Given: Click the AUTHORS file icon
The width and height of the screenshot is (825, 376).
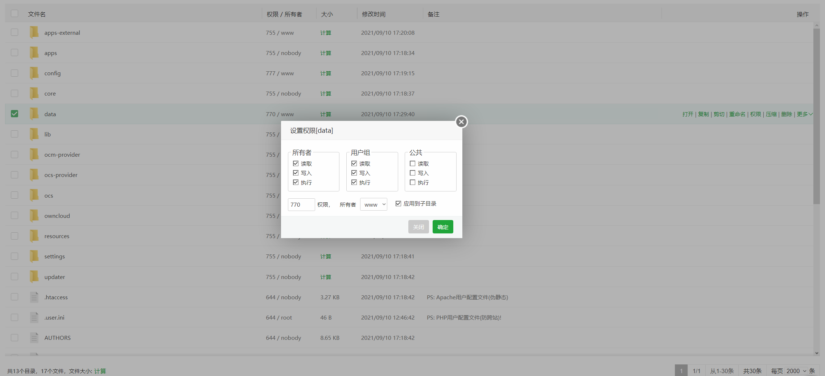Looking at the screenshot, I should pos(34,337).
